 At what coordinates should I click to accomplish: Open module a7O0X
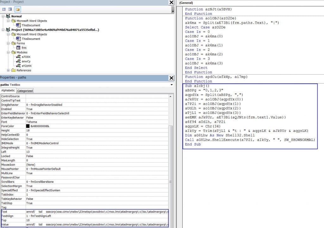(26, 57)
